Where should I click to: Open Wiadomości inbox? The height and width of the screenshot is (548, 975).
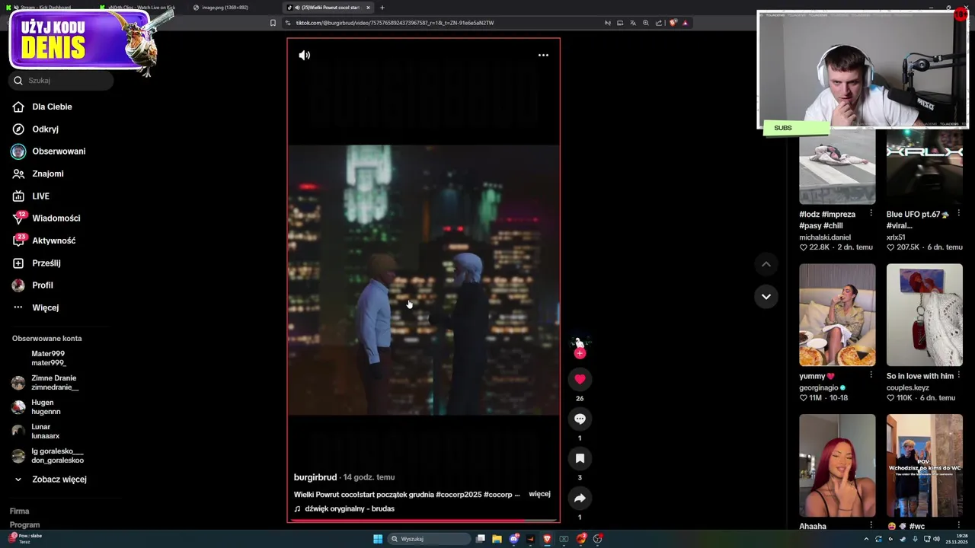46,218
